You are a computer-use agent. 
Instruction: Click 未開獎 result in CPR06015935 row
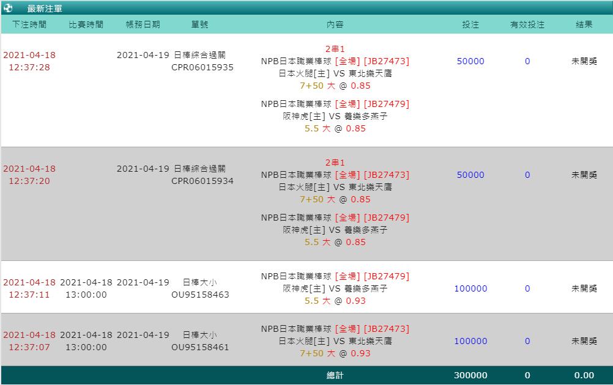coord(584,61)
